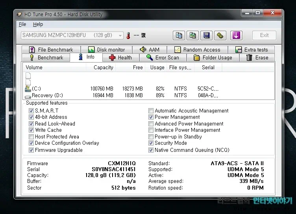This screenshot has width=296, height=214.
Task: Click the blank icon of the first unnamed volume
Action: (28, 76)
